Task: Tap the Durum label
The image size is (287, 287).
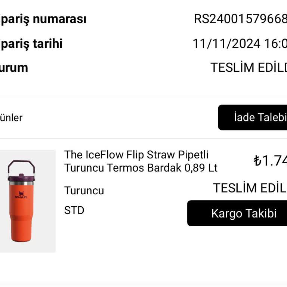Action: 14,68
